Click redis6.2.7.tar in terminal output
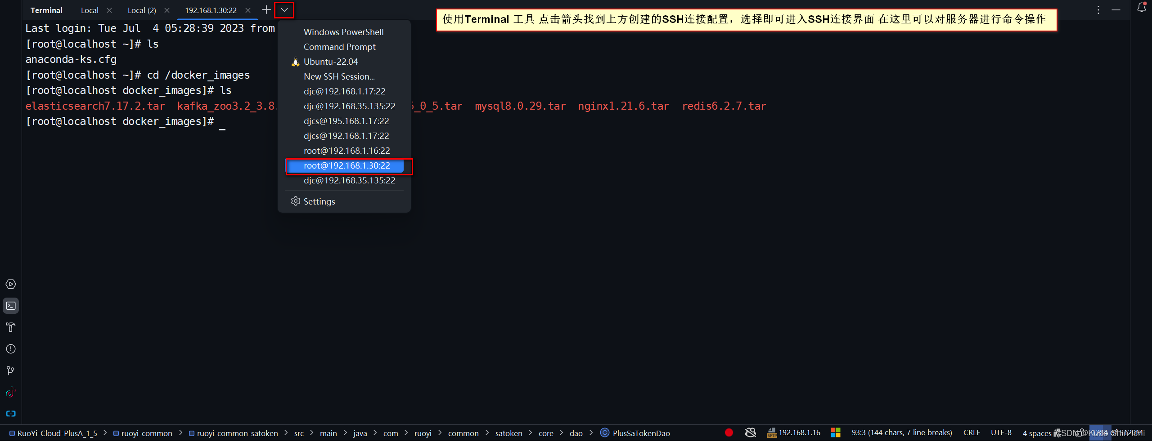The height and width of the screenshot is (441, 1152). pyautogui.click(x=724, y=106)
